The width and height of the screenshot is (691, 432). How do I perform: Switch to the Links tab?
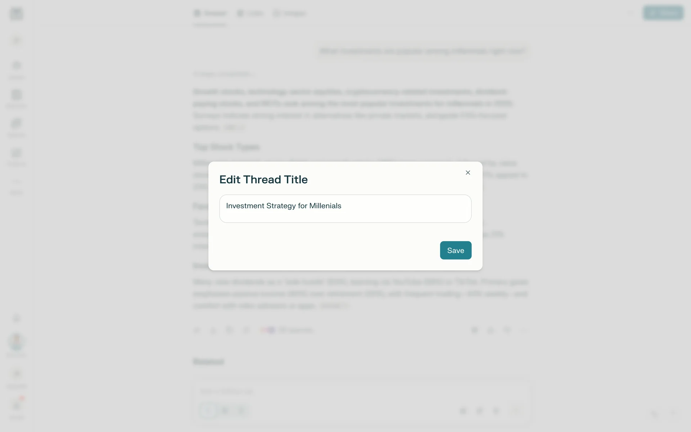pos(250,13)
